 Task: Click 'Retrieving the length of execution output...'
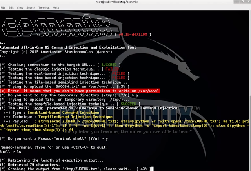click(52, 160)
